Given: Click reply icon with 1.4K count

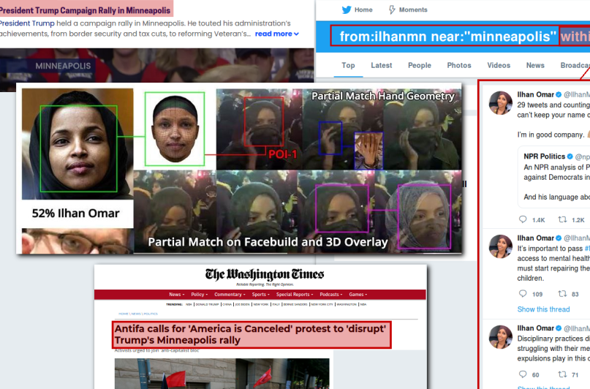Looking at the screenshot, I should pyautogui.click(x=523, y=219).
